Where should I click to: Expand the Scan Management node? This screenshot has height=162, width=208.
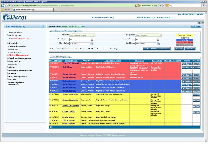pos(7,76)
